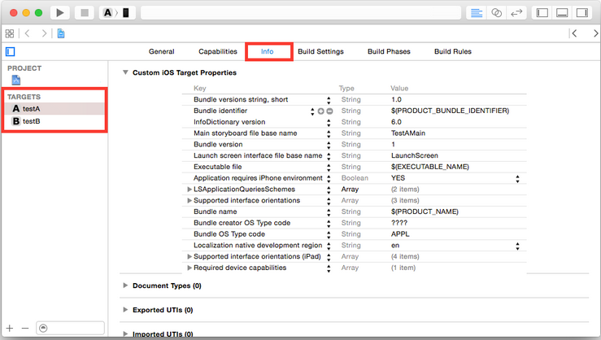Collapse Custom iOS Target Properties section
This screenshot has height=340, width=601.
[125, 72]
